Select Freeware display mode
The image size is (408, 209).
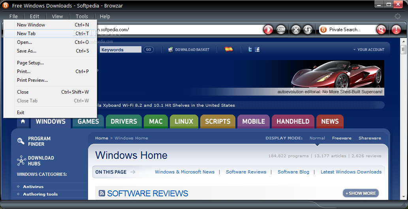point(342,138)
